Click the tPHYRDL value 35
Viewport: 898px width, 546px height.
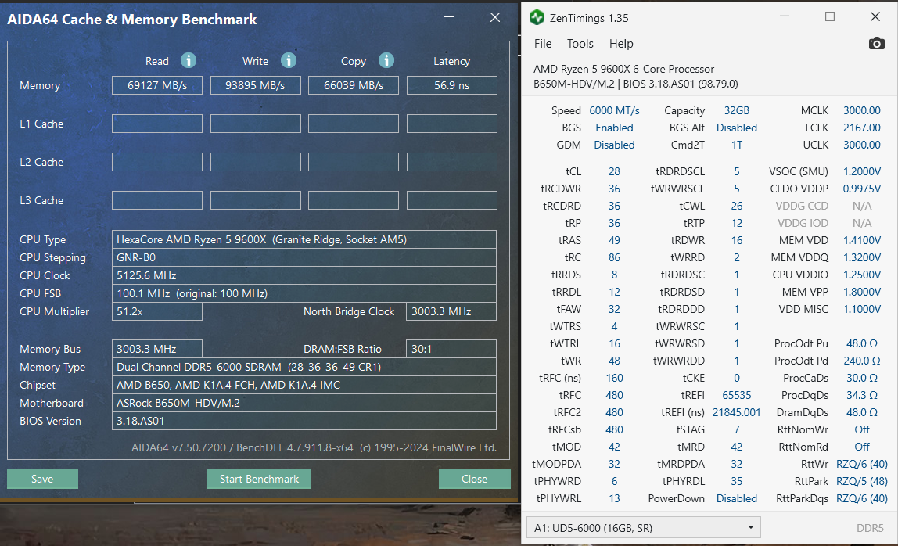(x=737, y=481)
